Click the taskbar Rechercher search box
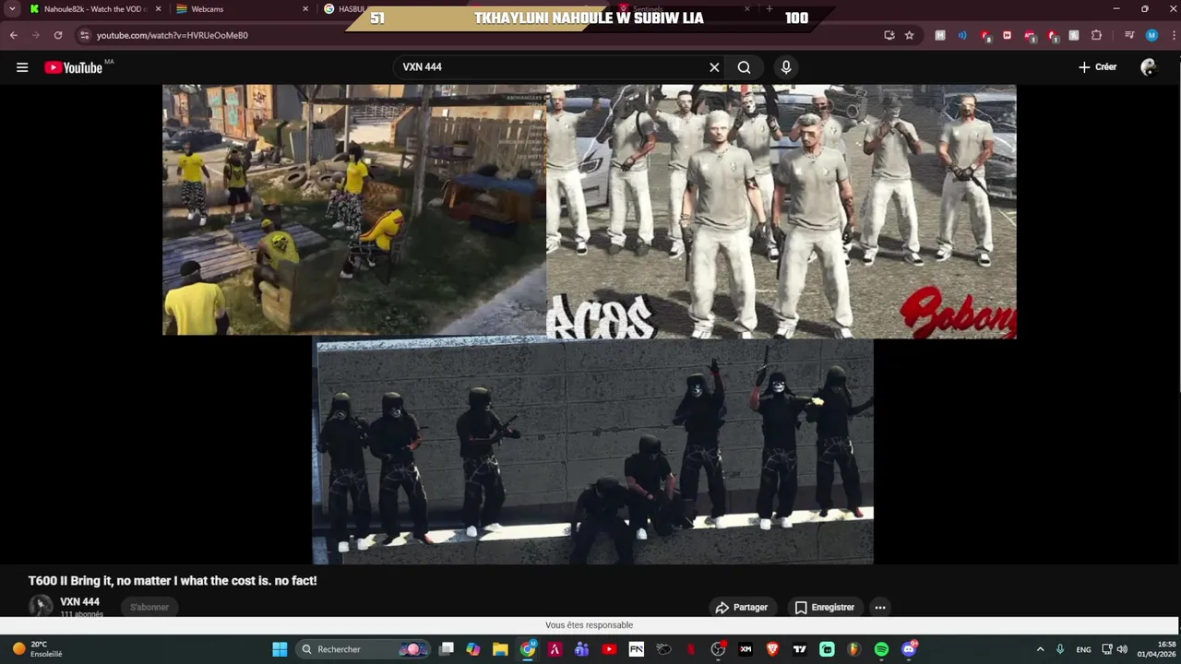1181x664 pixels. pyautogui.click(x=364, y=649)
